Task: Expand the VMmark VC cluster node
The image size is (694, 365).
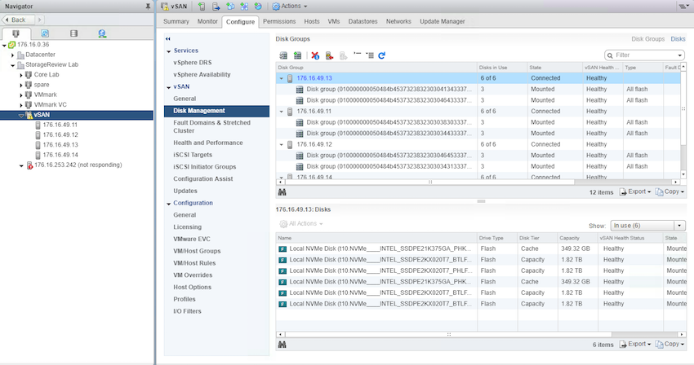Action: point(21,105)
